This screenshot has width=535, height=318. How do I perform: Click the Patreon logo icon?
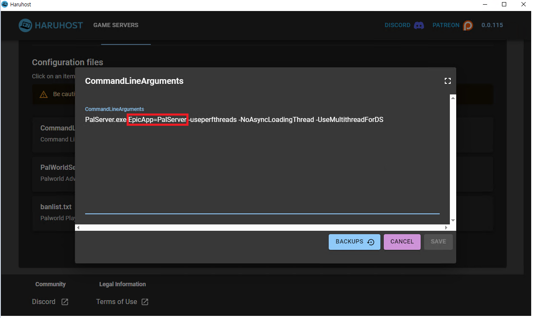(x=468, y=25)
